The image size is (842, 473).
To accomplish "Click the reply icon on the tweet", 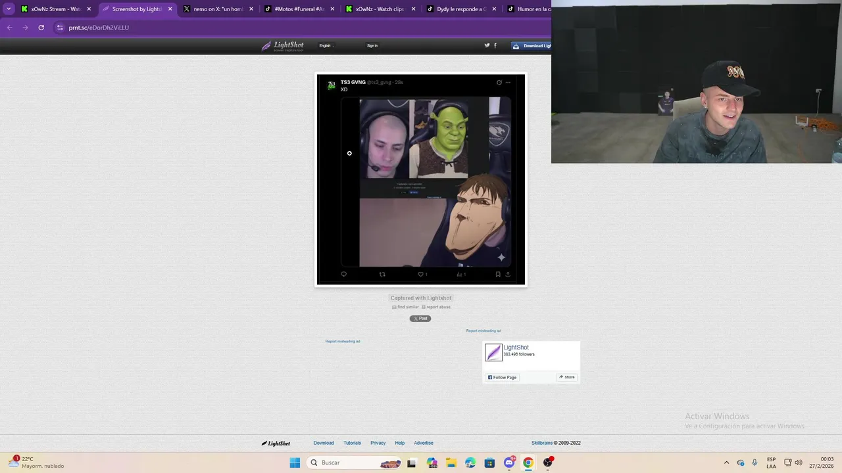I will click(343, 274).
